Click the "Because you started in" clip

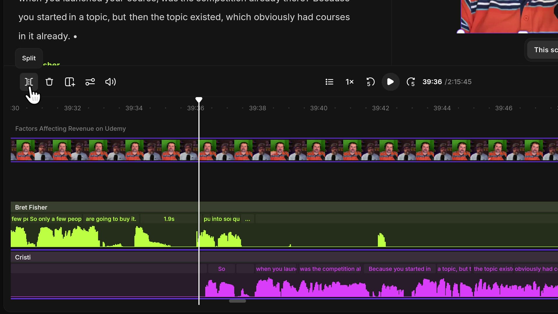[400, 269]
